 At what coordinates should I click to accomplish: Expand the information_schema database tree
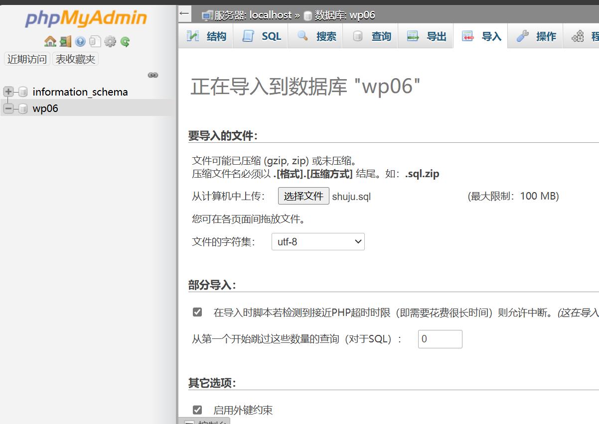click(8, 92)
